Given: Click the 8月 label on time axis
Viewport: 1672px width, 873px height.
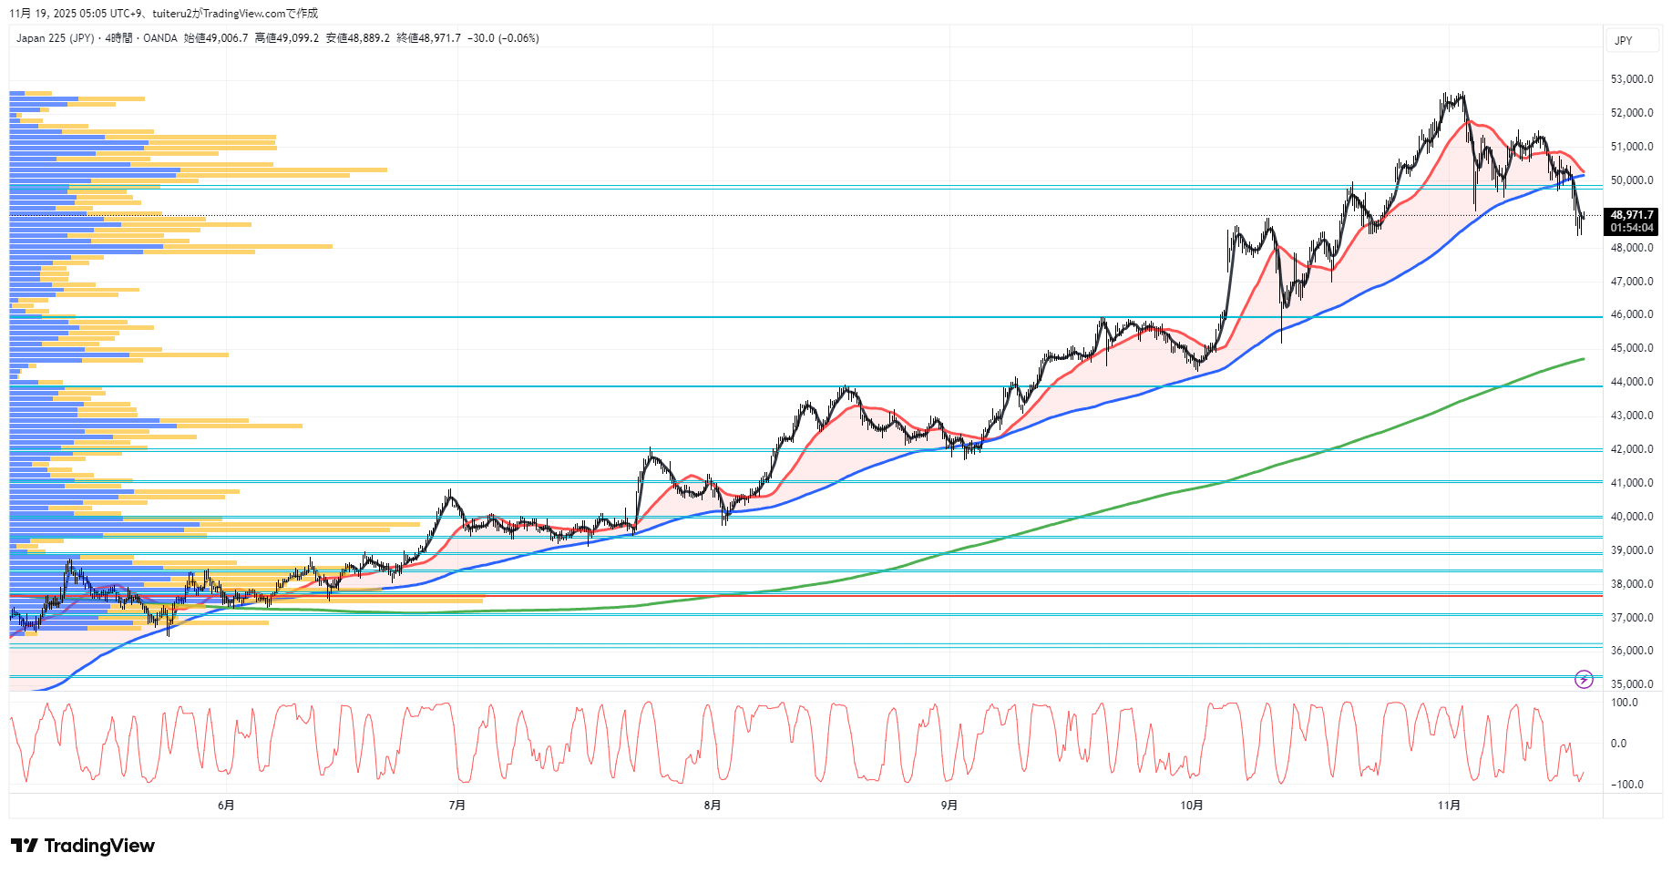Looking at the screenshot, I should click(x=713, y=805).
